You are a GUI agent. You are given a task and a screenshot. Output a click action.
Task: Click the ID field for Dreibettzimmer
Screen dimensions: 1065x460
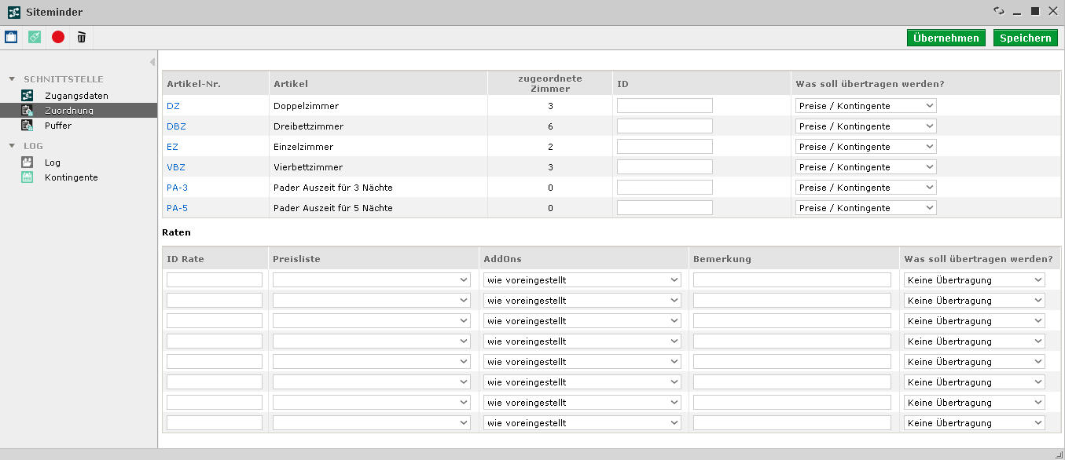pos(665,126)
